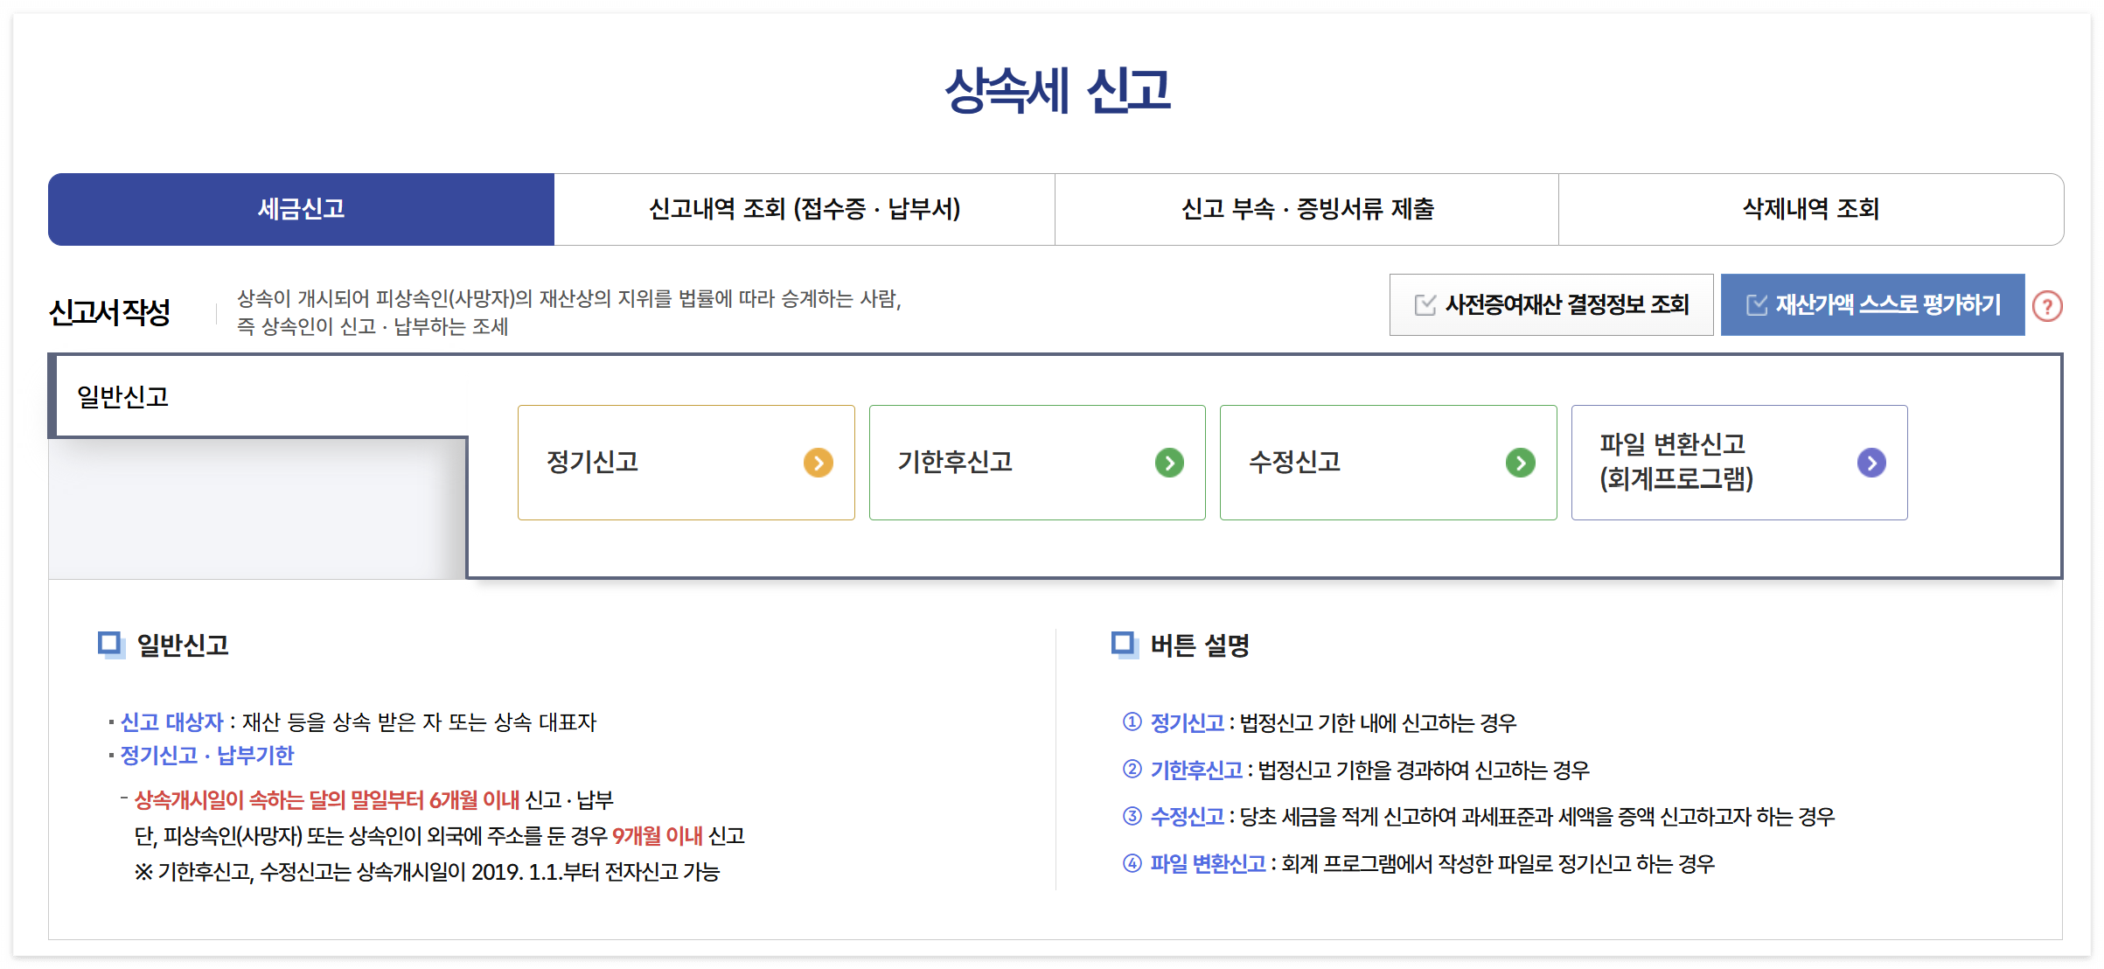Click the green arrow icon on 수정신고
The image size is (2104, 969).
pos(1520,463)
